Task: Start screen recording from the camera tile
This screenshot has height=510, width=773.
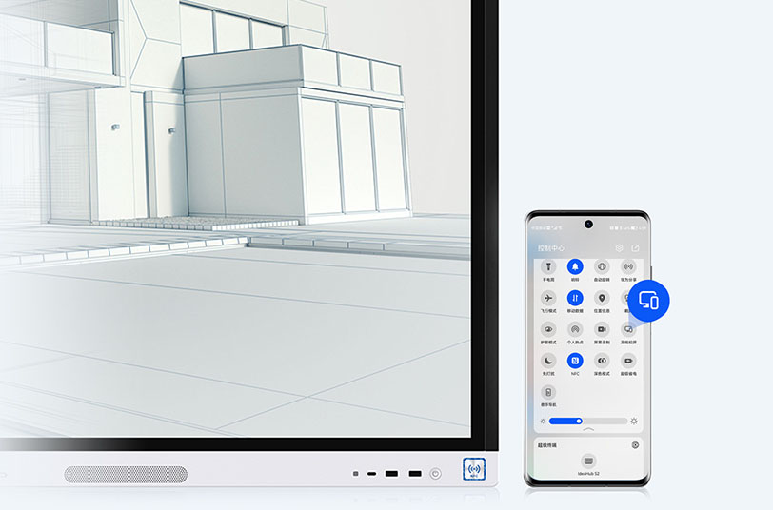Action: click(x=602, y=329)
